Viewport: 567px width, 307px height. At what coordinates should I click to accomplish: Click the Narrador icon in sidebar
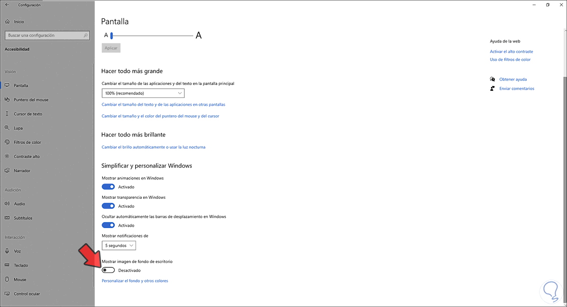tap(7, 171)
